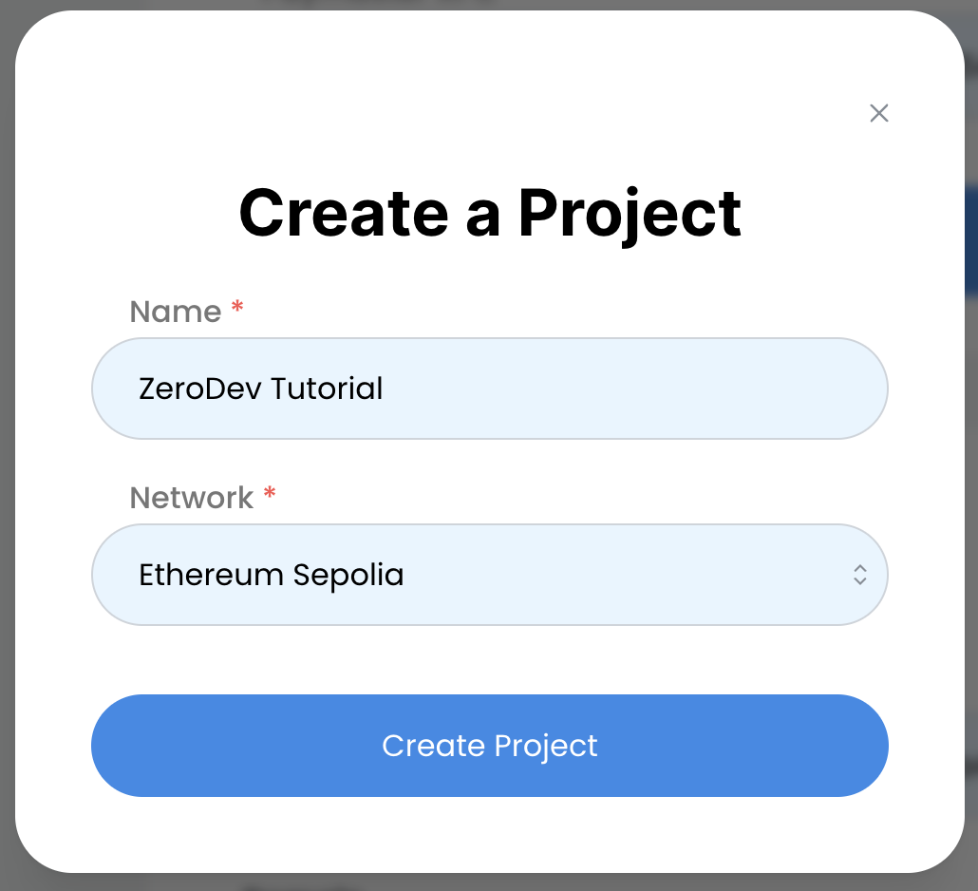Image resolution: width=978 pixels, height=891 pixels.
Task: Click the word Project in the heading
Action: click(x=629, y=212)
